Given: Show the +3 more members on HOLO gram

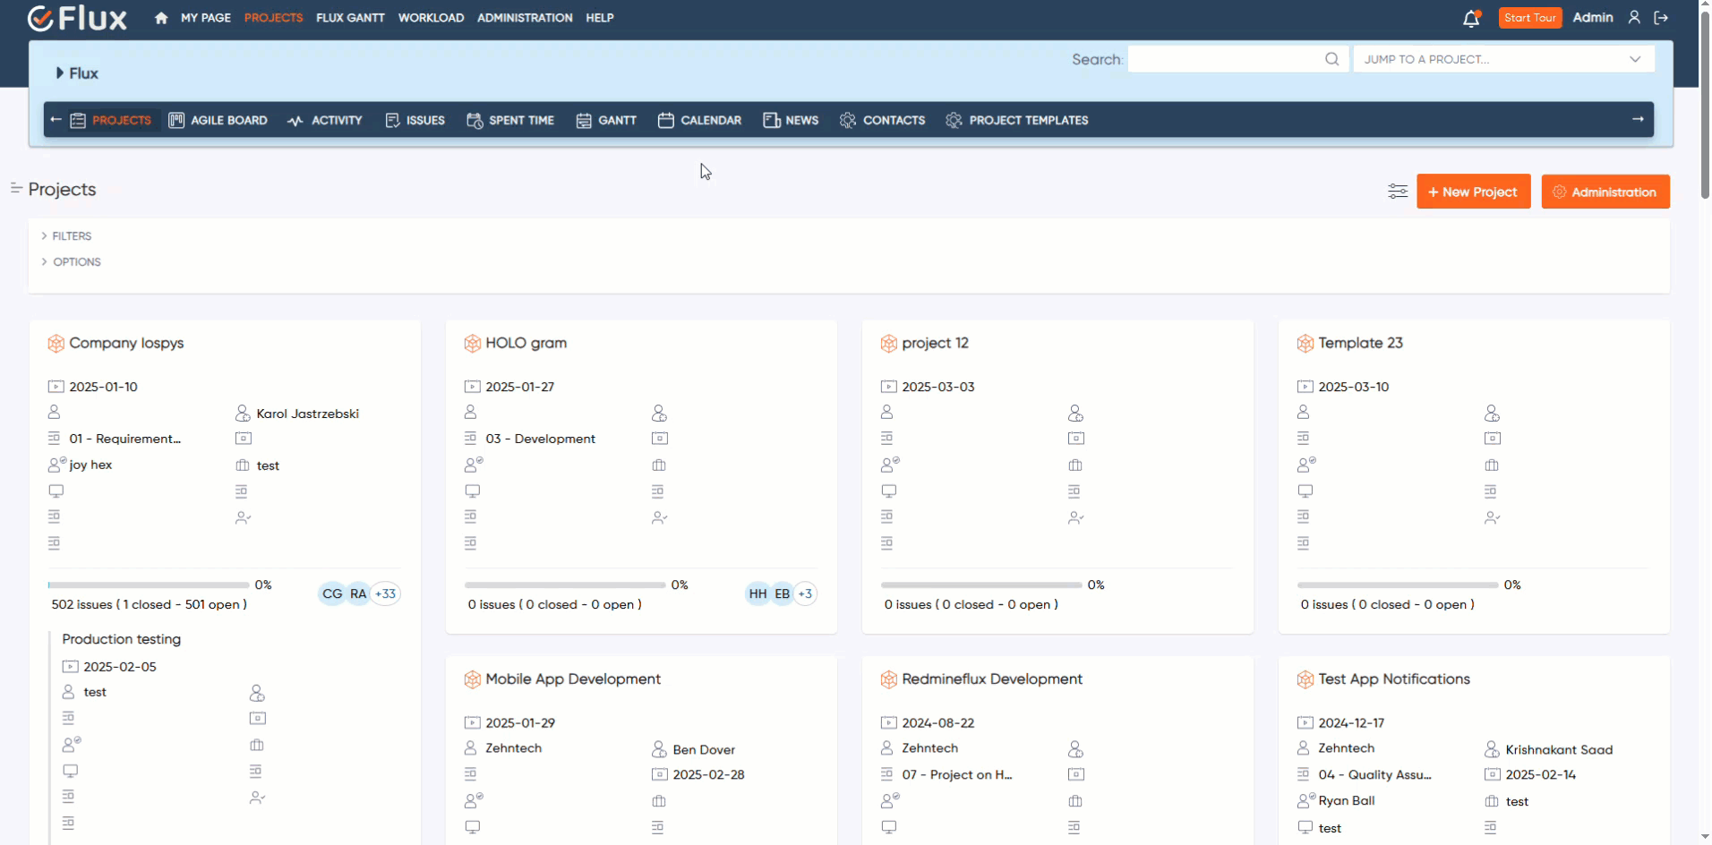Looking at the screenshot, I should point(805,593).
